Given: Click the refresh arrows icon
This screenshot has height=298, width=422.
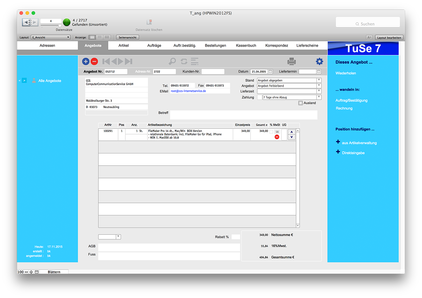Looking at the screenshot, I should [x=184, y=61].
